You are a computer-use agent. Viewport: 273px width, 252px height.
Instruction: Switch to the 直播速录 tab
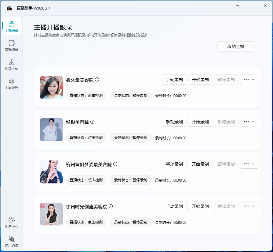(x=11, y=46)
